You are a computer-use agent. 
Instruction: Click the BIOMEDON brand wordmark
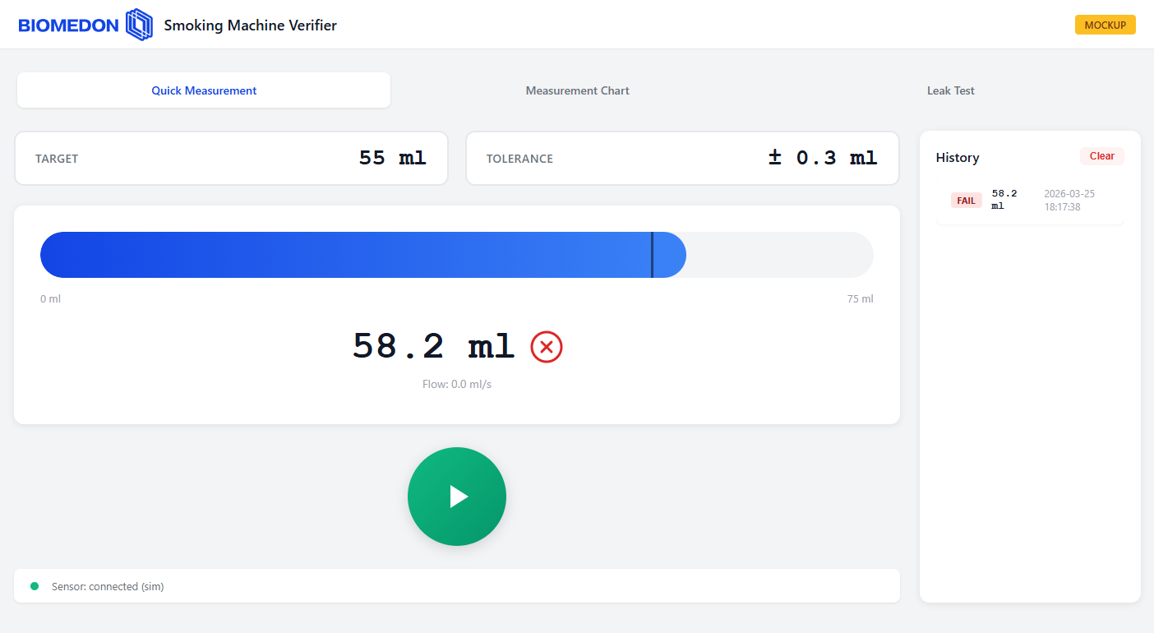click(x=68, y=25)
